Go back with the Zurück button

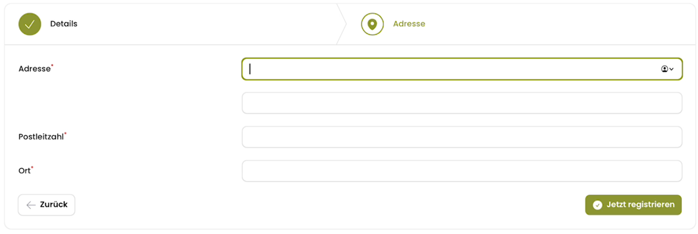(x=46, y=205)
